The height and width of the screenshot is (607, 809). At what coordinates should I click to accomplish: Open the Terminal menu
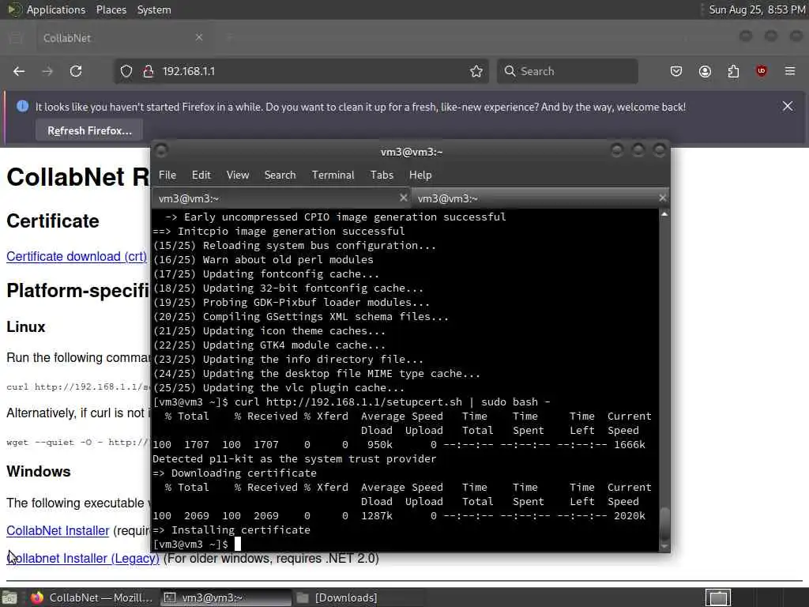(x=333, y=175)
